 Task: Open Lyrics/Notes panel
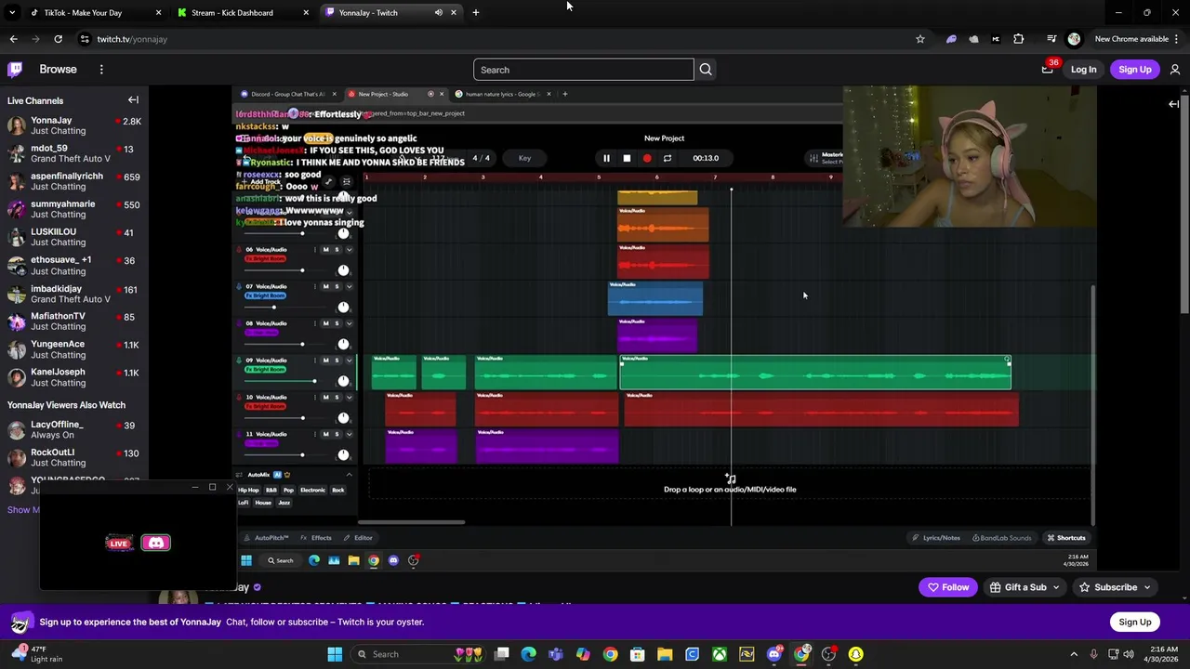(x=936, y=538)
